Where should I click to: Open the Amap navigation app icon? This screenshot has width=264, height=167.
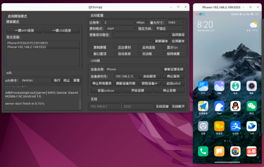click(203, 106)
